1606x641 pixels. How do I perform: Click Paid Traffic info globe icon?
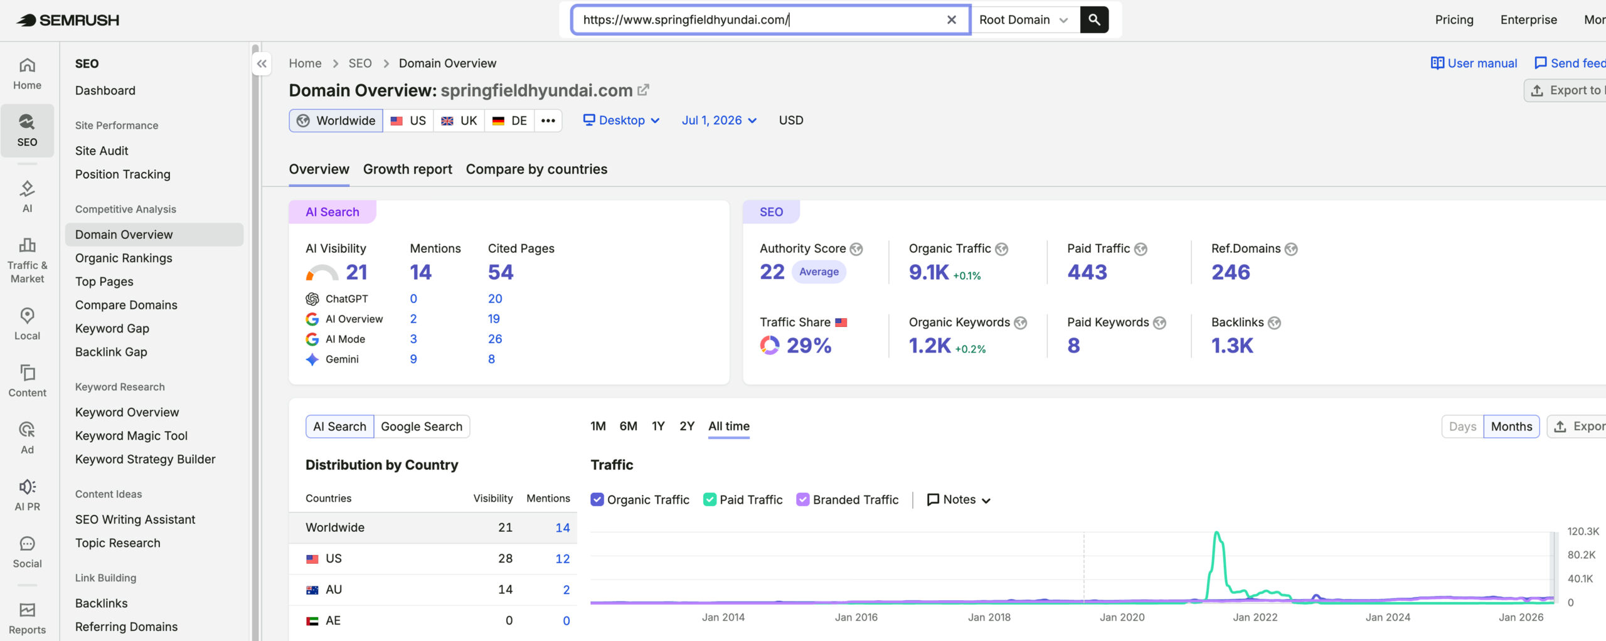[1141, 249]
